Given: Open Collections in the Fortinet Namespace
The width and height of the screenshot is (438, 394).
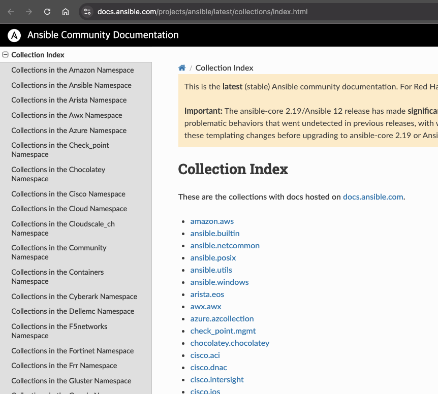Looking at the screenshot, I should [x=73, y=351].
